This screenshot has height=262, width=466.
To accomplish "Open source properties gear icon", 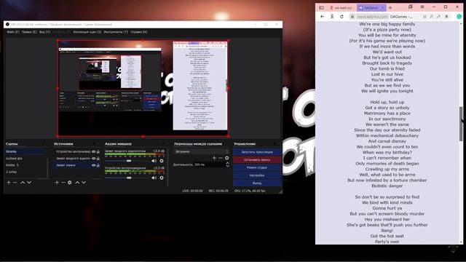I will pyautogui.click(x=70, y=183).
